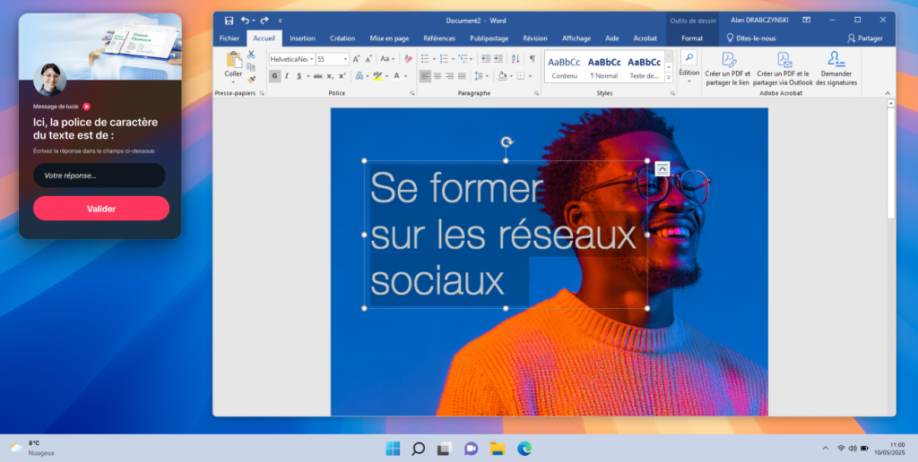
Task: Click the Partager button
Action: 865,38
